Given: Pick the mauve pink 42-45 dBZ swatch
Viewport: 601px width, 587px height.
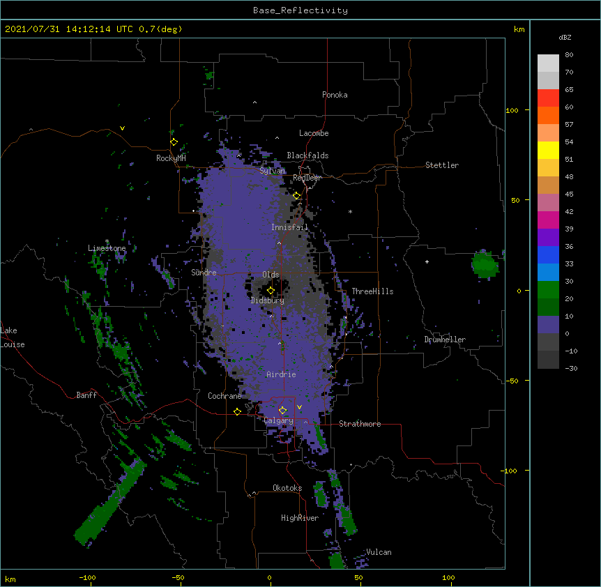Looking at the screenshot, I should point(548,203).
